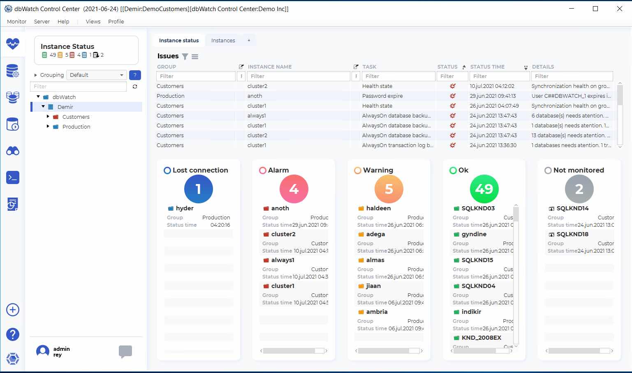Click the refresh icon beside tree filter
Image resolution: width=632 pixels, height=373 pixels.
(135, 87)
